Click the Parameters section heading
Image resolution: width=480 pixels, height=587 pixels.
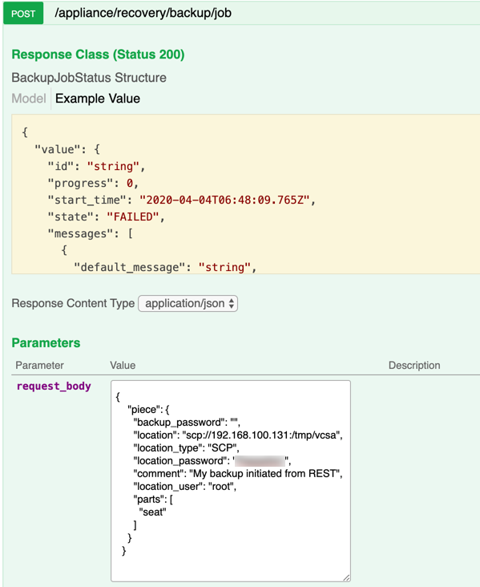[x=46, y=343]
